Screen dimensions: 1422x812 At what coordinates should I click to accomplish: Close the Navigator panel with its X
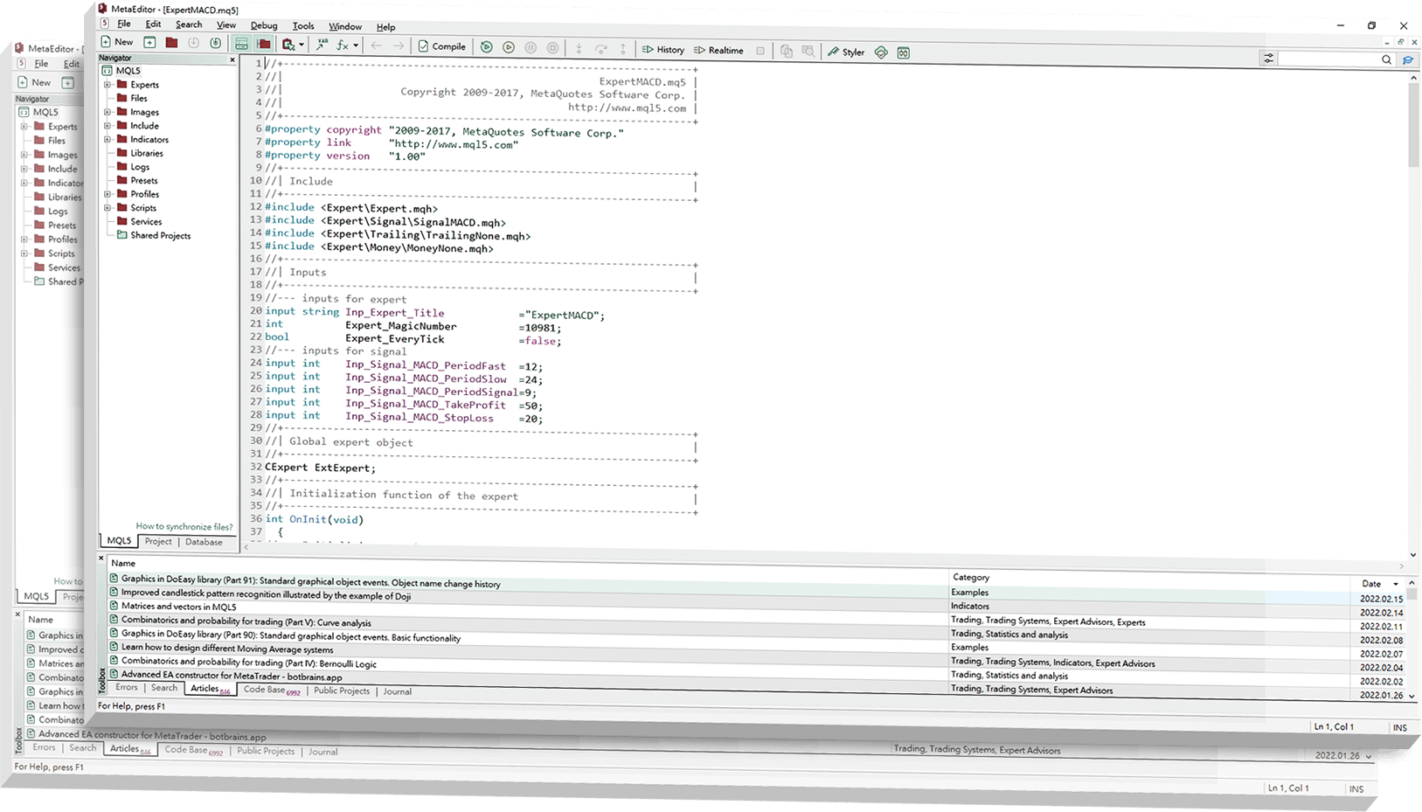tap(232, 59)
